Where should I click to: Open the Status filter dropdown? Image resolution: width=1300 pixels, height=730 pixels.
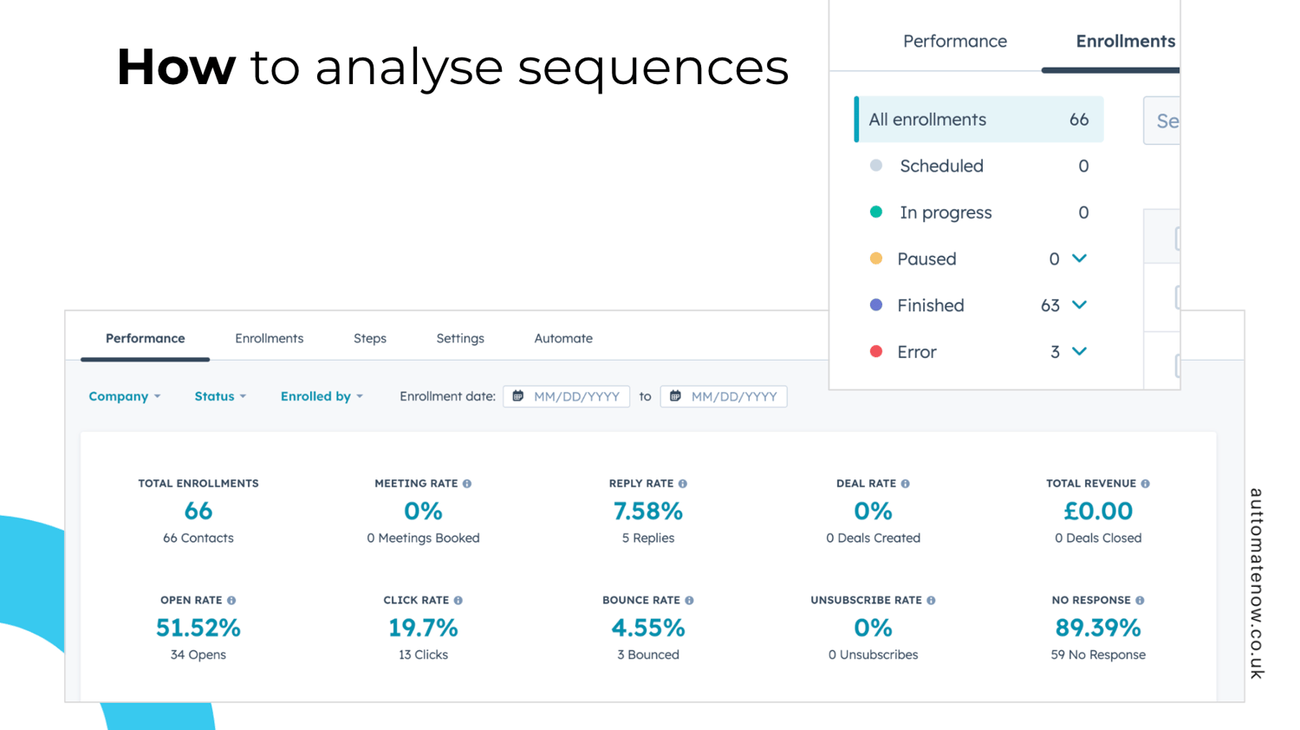coord(219,396)
